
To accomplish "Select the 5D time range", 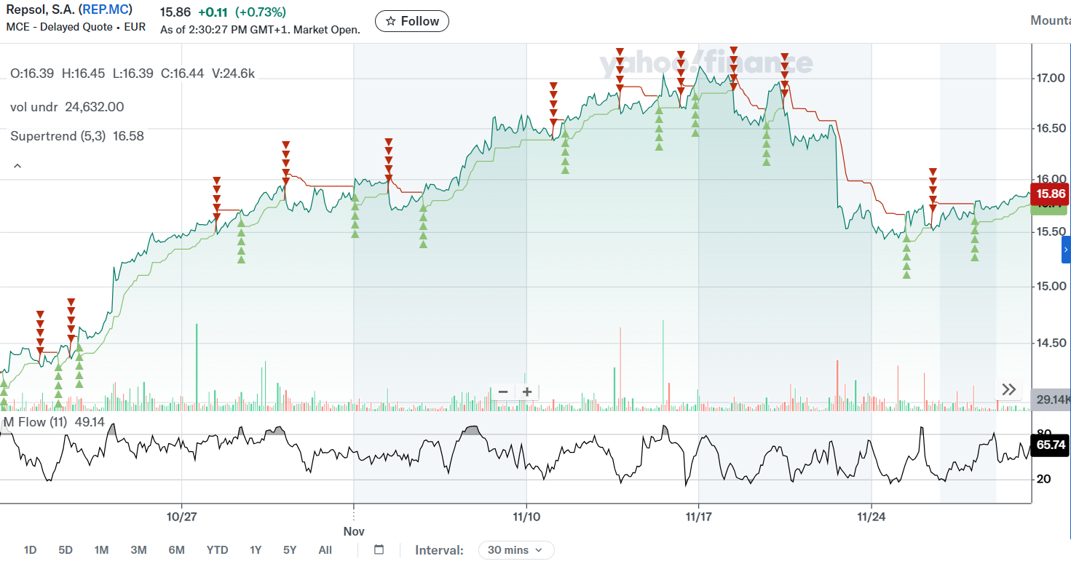I will pos(65,550).
